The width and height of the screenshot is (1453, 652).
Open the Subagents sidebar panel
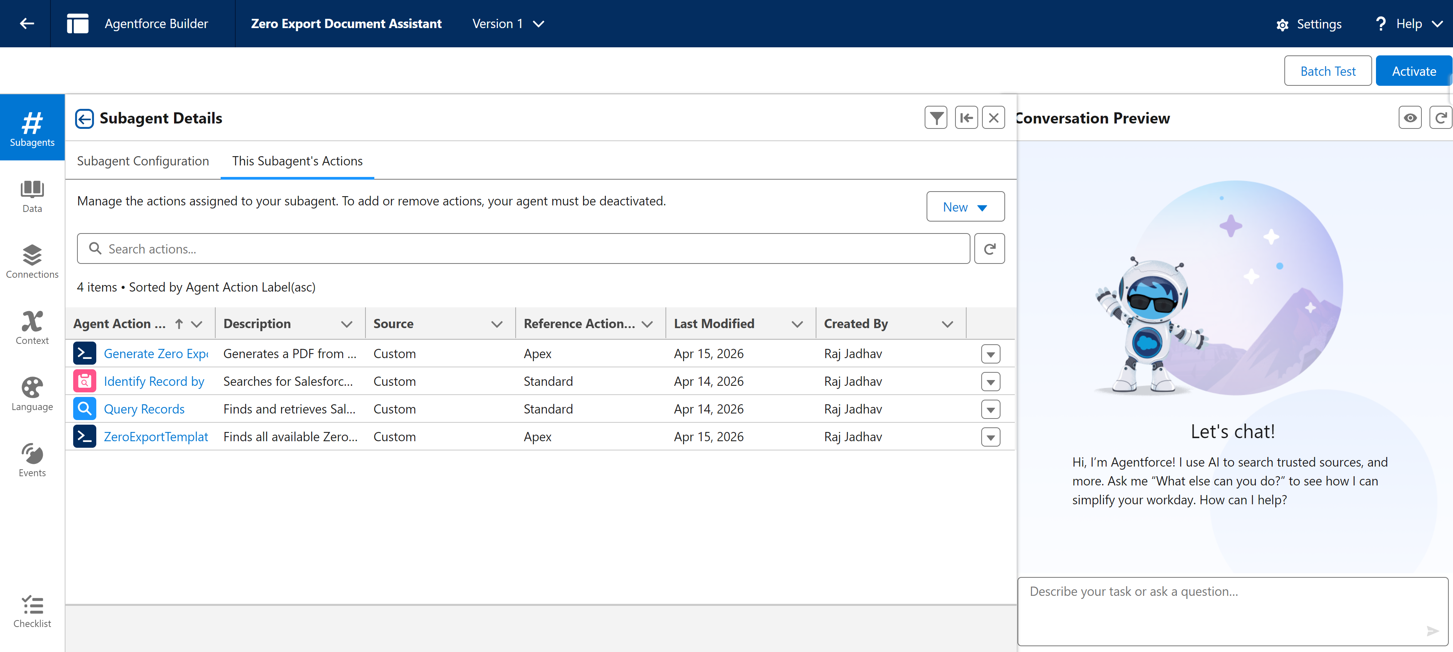(32, 128)
